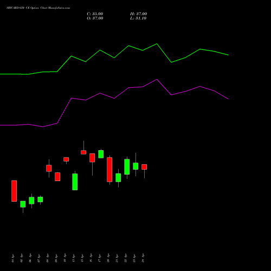Click the 07 Apr date label
Screen dimensions: 271x271
coord(39,258)
